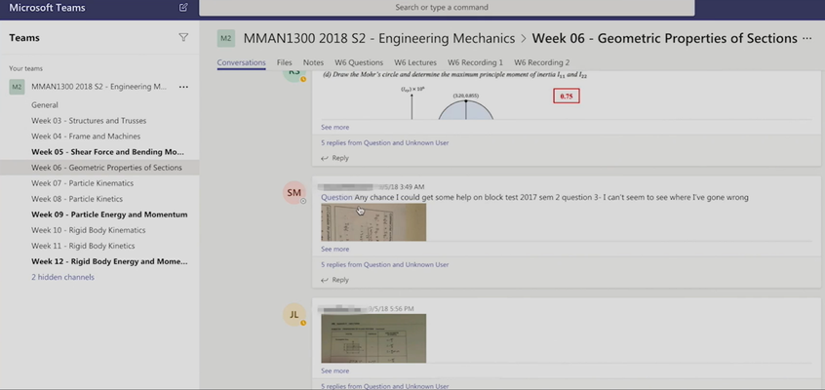Open JL user avatar
Image resolution: width=825 pixels, height=390 pixels.
[295, 315]
